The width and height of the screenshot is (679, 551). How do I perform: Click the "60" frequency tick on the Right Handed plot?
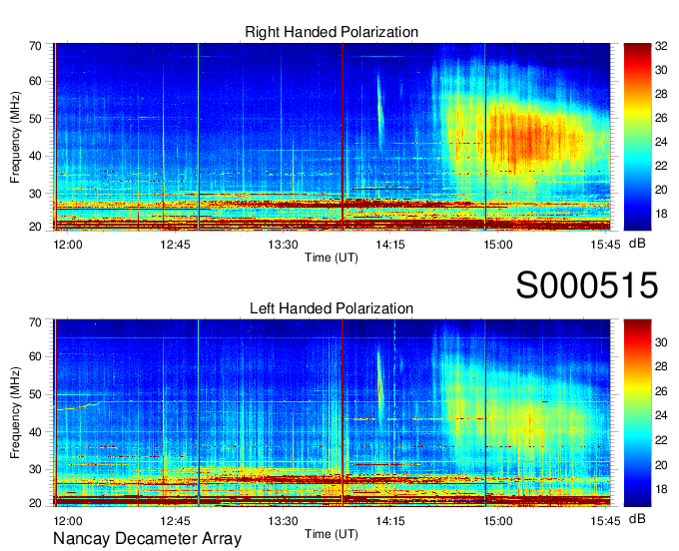(x=35, y=81)
